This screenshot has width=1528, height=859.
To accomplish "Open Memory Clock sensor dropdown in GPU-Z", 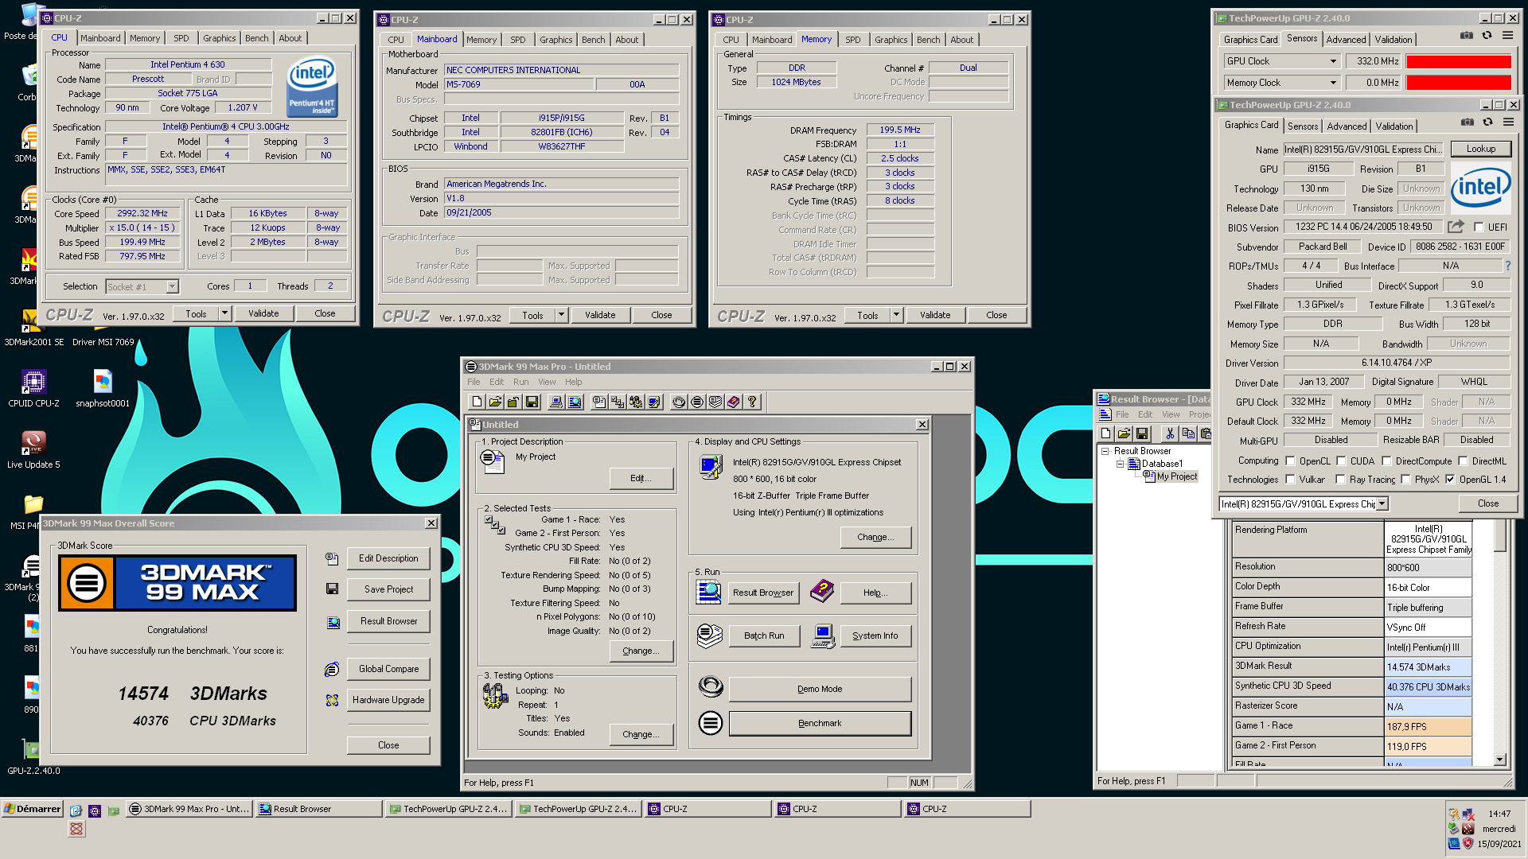I will coord(1333,83).
